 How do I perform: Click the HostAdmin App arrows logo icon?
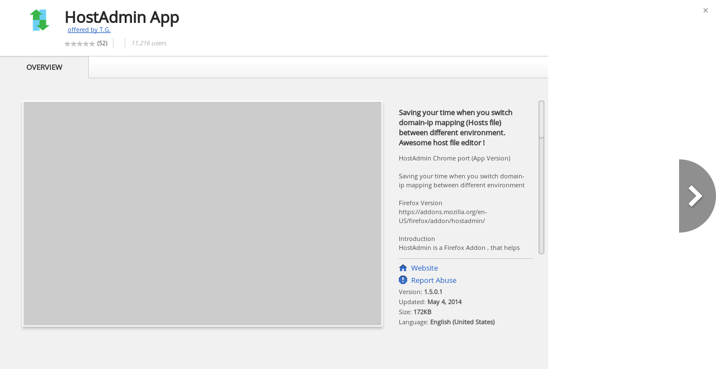click(40, 20)
